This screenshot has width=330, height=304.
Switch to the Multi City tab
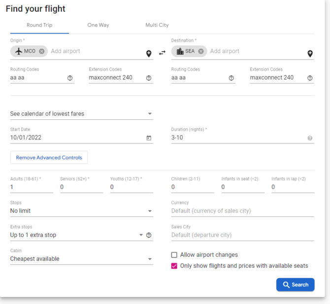tap(157, 25)
